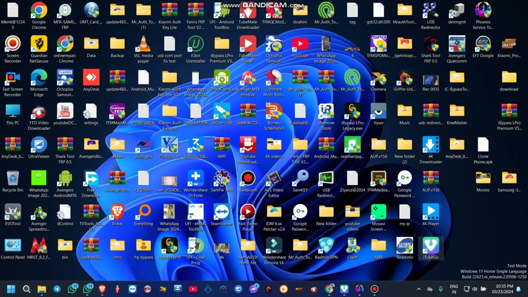Viewport: 528px width, 297px height.
Task: Open Borneo Schematics icon
Action: [274, 117]
